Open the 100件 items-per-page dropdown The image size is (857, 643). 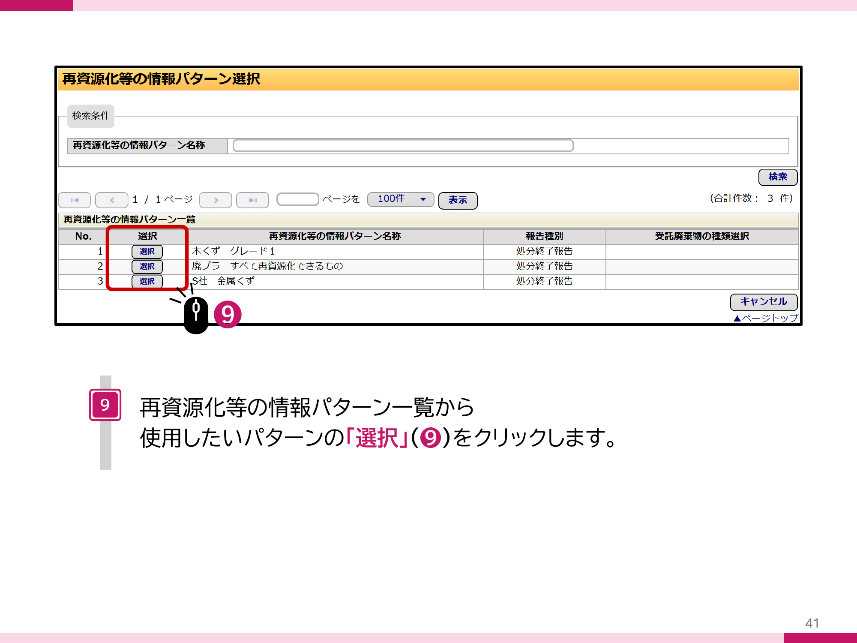401,199
